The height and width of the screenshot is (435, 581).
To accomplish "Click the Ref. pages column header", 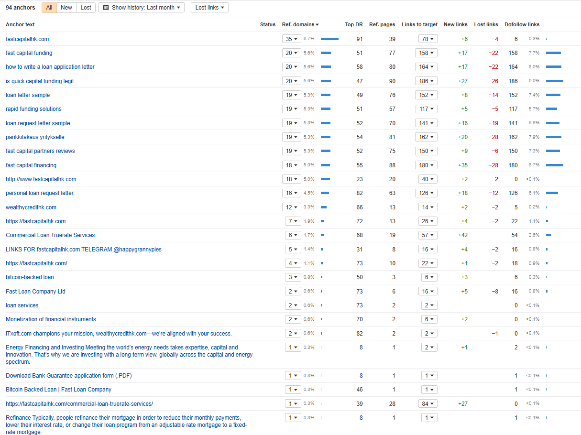I will tap(382, 25).
